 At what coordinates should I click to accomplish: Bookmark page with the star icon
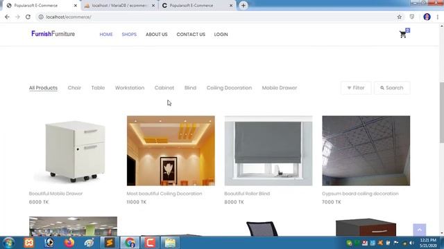pos(400,17)
